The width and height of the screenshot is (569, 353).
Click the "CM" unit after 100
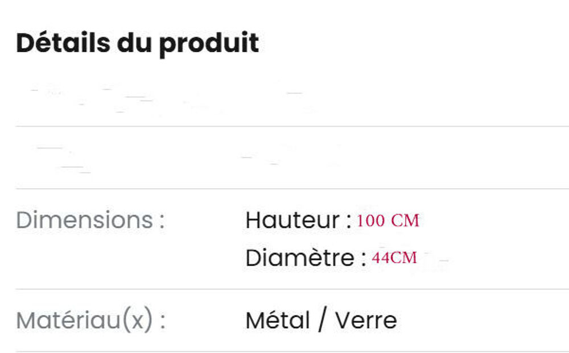(405, 221)
